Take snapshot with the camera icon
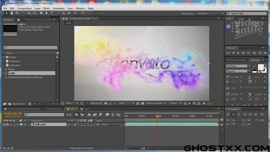Screen dimensions: 270x152 106,103
